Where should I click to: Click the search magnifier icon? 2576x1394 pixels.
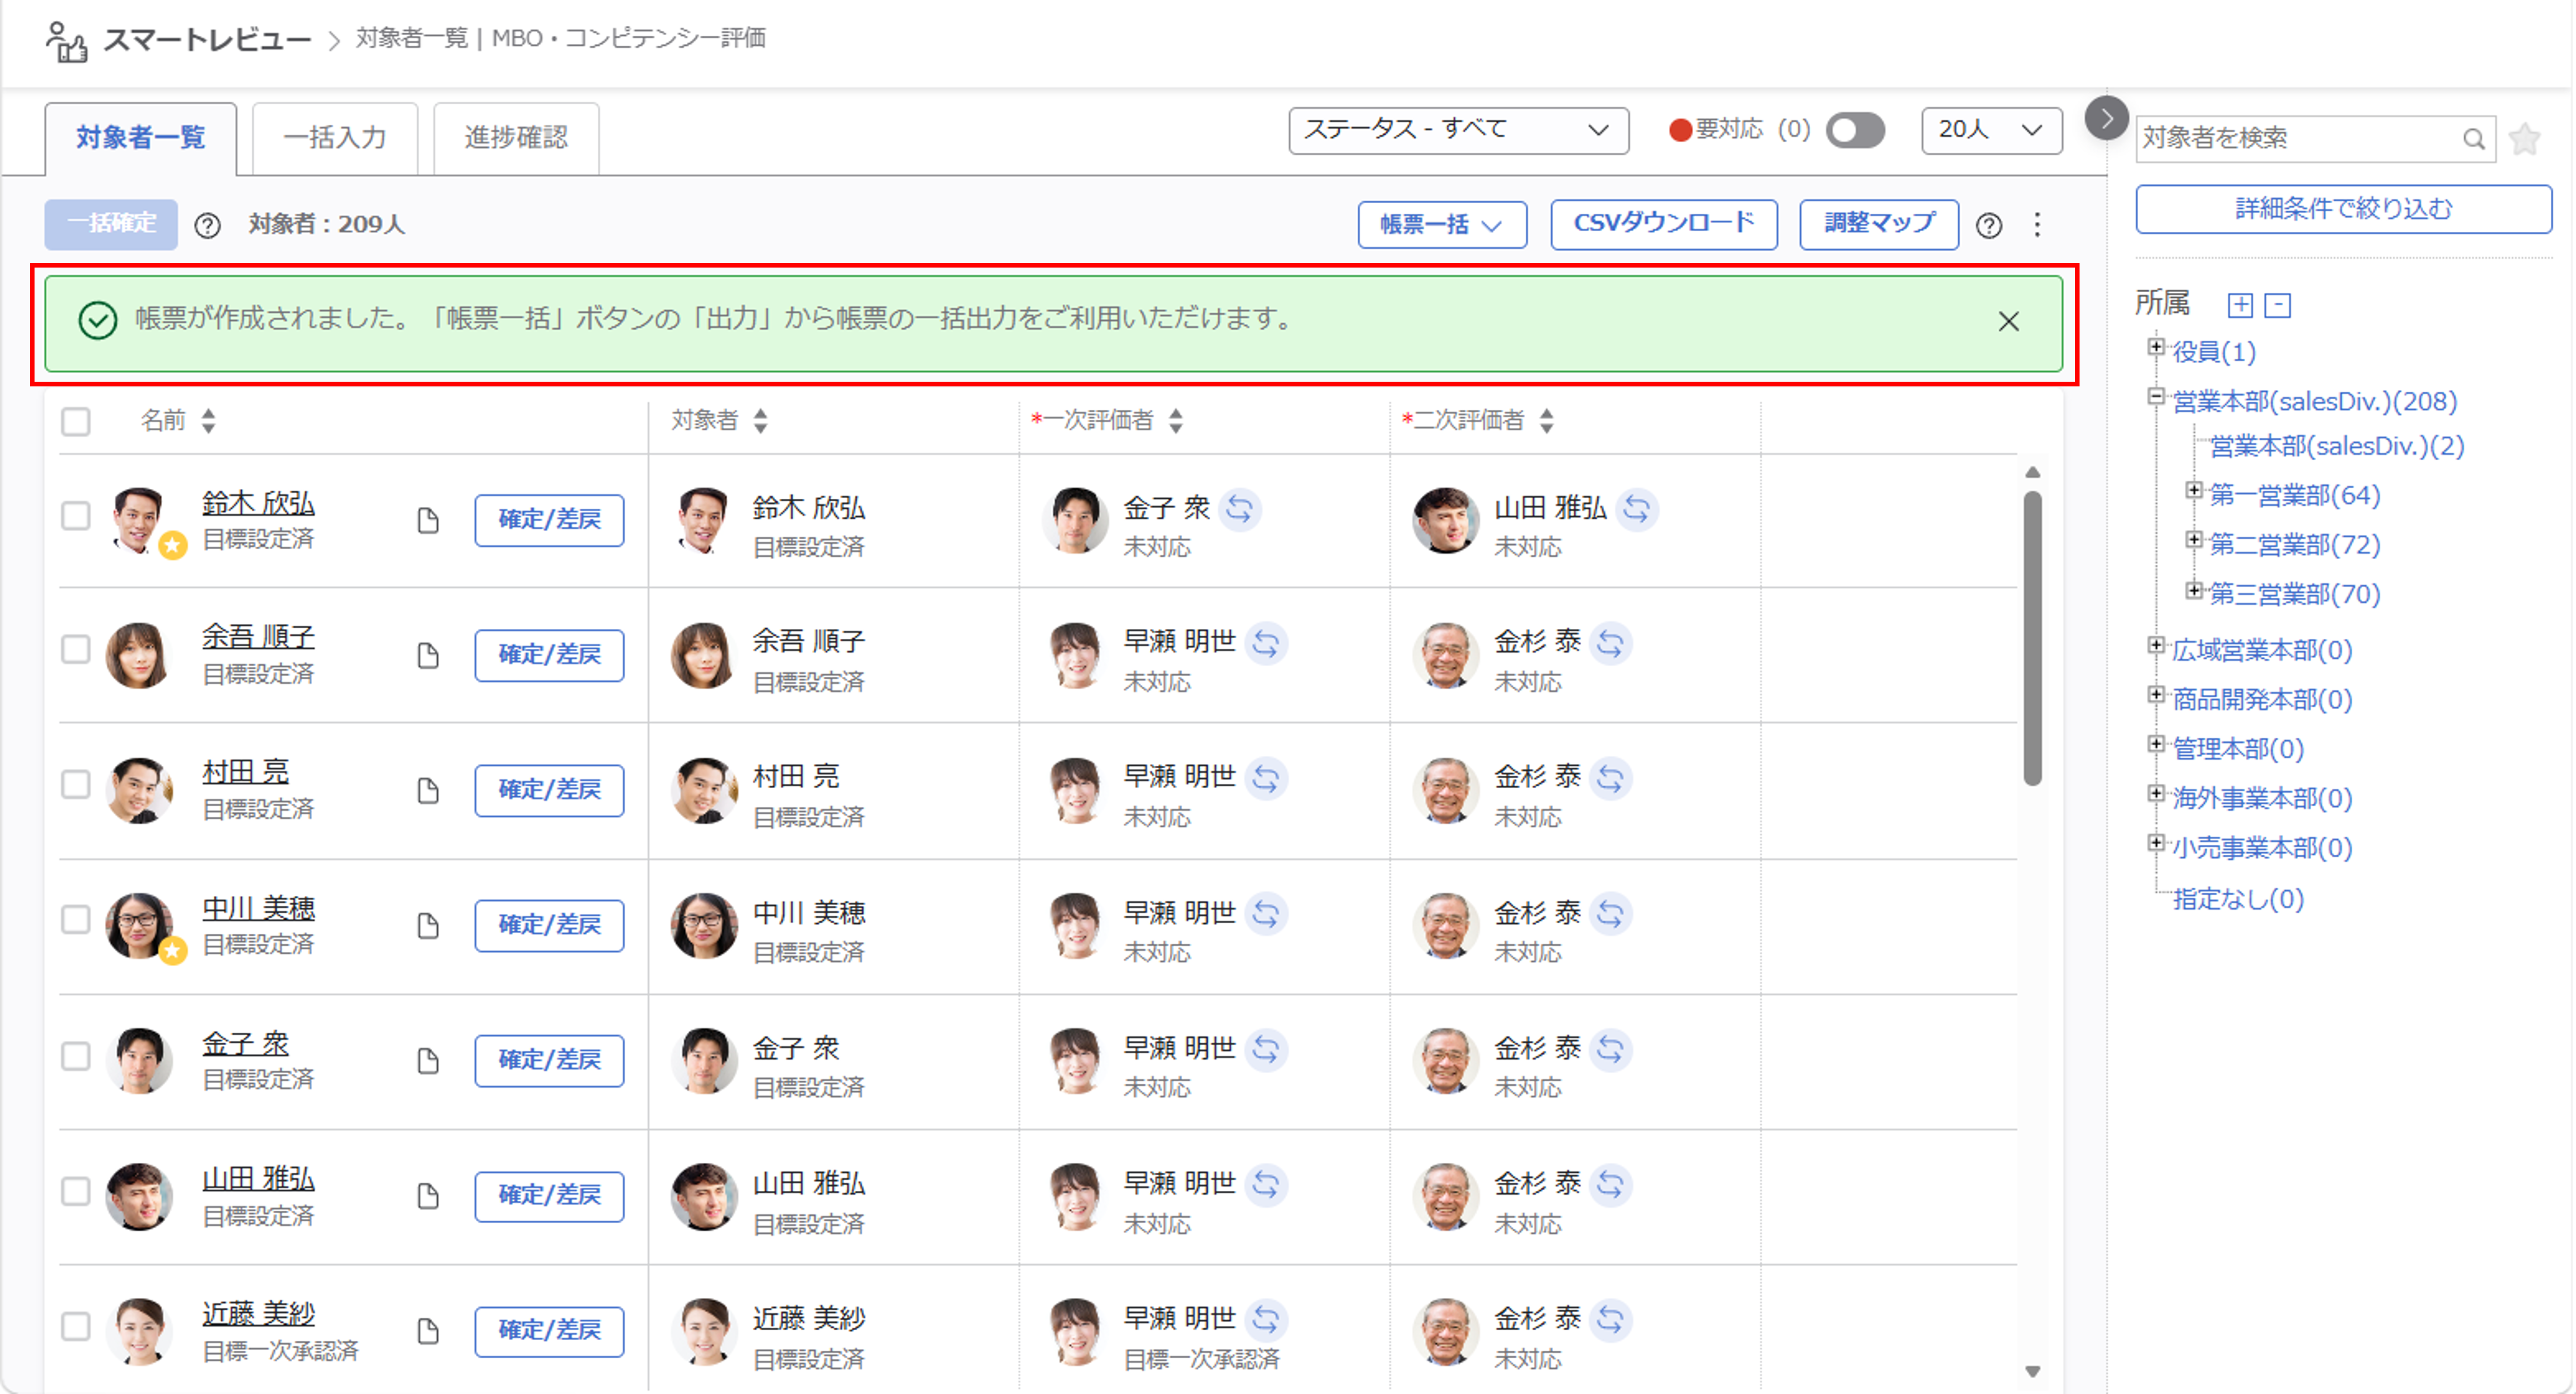[x=2473, y=138]
